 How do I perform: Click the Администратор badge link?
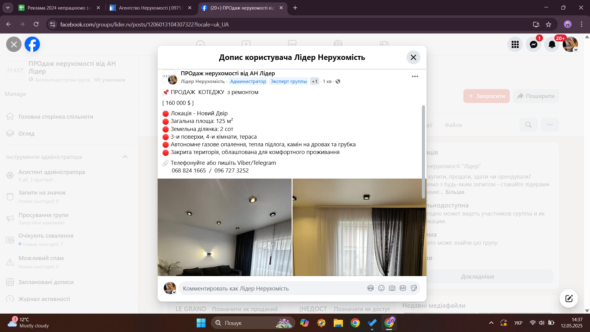(x=248, y=81)
